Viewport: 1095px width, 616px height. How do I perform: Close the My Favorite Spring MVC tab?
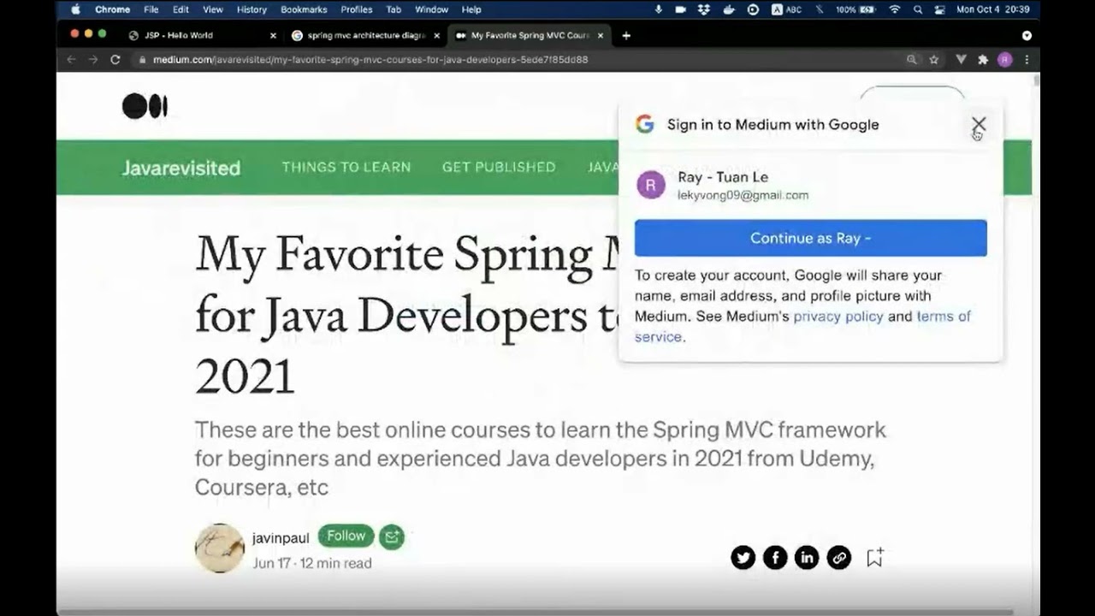click(600, 36)
